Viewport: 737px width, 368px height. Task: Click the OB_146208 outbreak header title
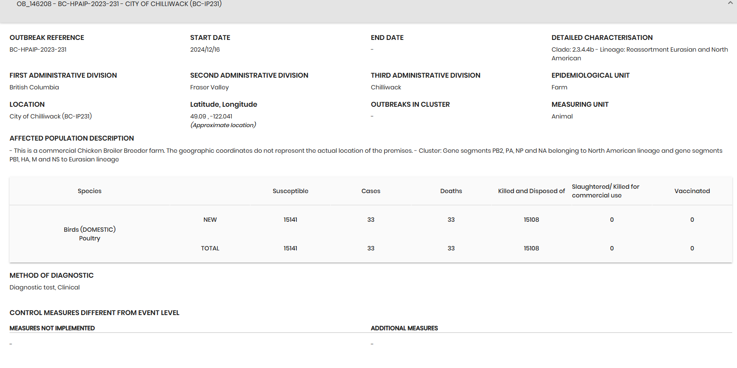119,4
